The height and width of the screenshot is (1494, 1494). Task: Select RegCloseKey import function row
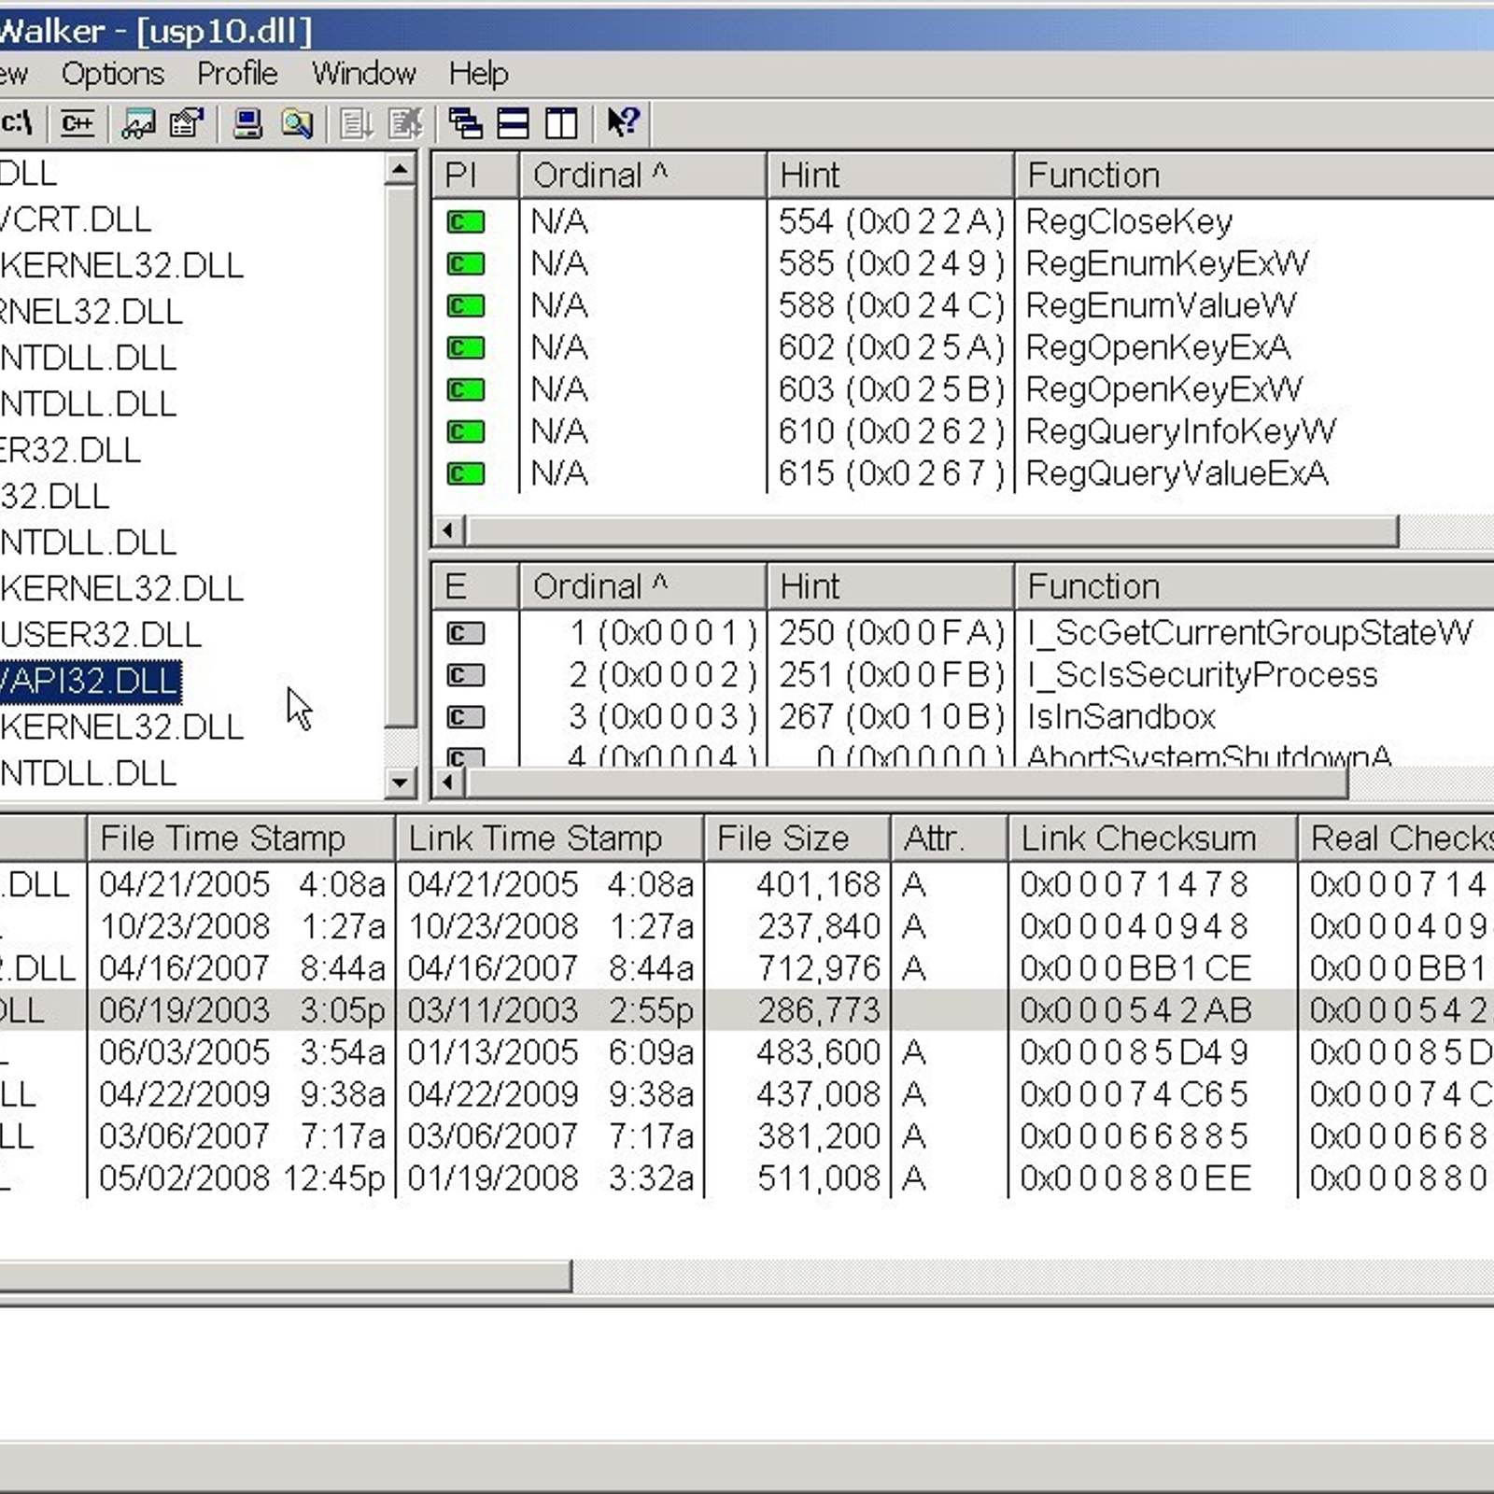[1128, 222]
